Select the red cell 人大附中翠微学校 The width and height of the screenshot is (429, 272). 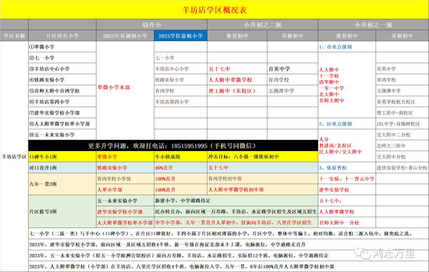(237, 80)
